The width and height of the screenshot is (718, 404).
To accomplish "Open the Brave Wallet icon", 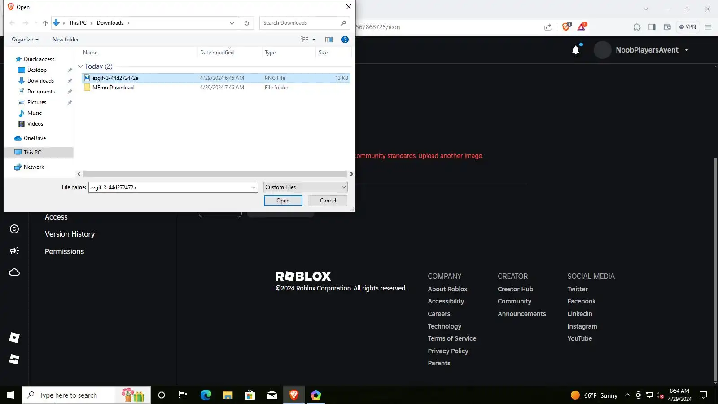I will [x=667, y=27].
